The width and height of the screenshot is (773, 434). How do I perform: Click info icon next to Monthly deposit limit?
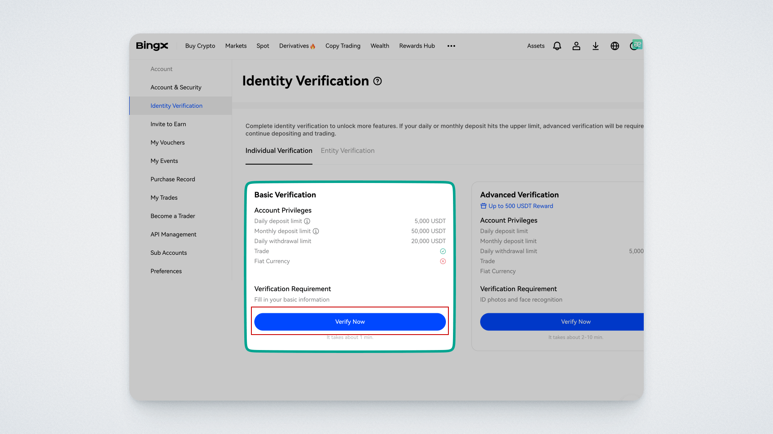tap(316, 231)
